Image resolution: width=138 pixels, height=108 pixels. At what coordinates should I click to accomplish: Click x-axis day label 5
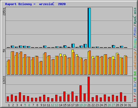coord(25,105)
